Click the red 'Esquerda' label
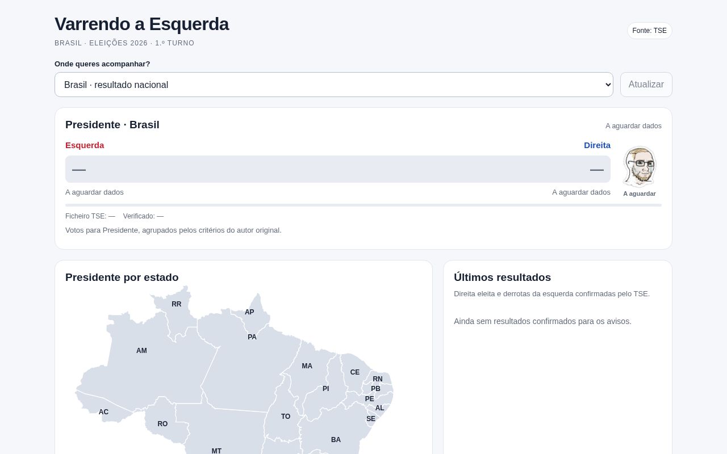The width and height of the screenshot is (727, 454). [x=85, y=145]
